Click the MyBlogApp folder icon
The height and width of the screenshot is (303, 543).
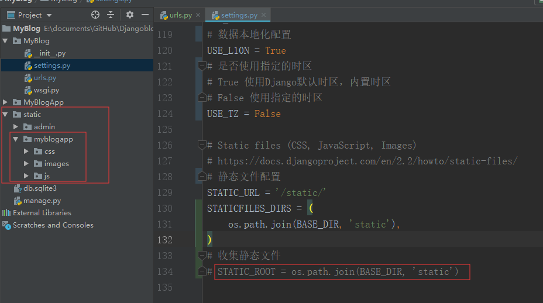[x=17, y=102]
